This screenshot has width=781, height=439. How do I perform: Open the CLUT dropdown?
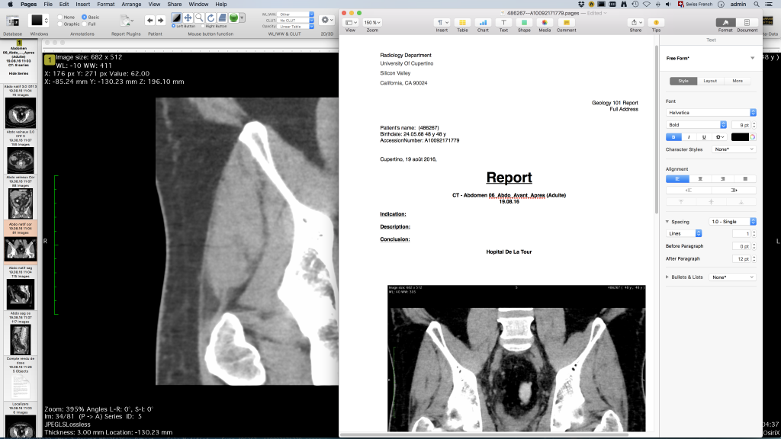296,21
